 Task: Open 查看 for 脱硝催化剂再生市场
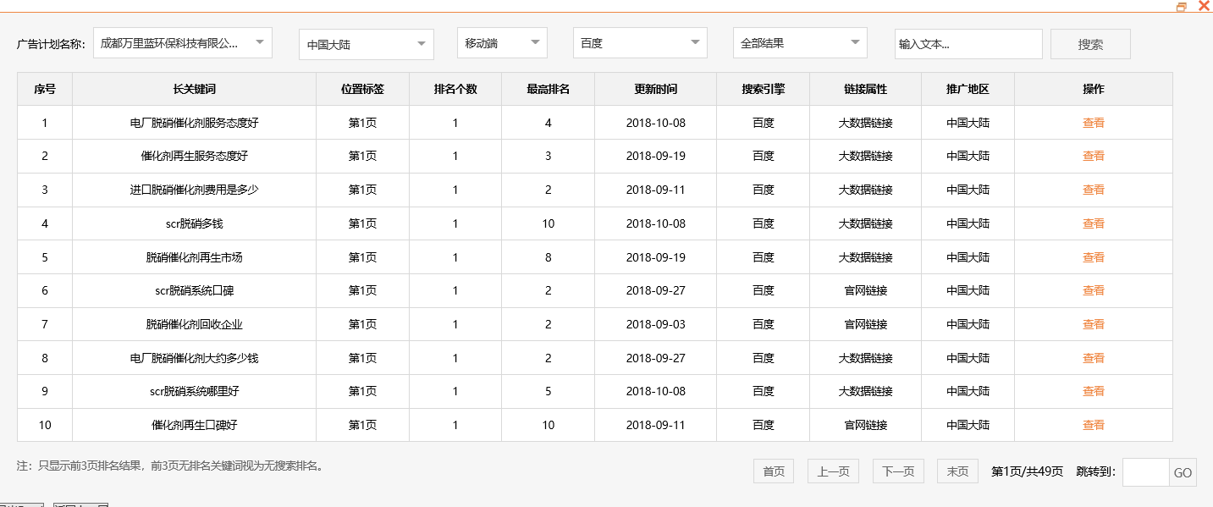(x=1093, y=256)
